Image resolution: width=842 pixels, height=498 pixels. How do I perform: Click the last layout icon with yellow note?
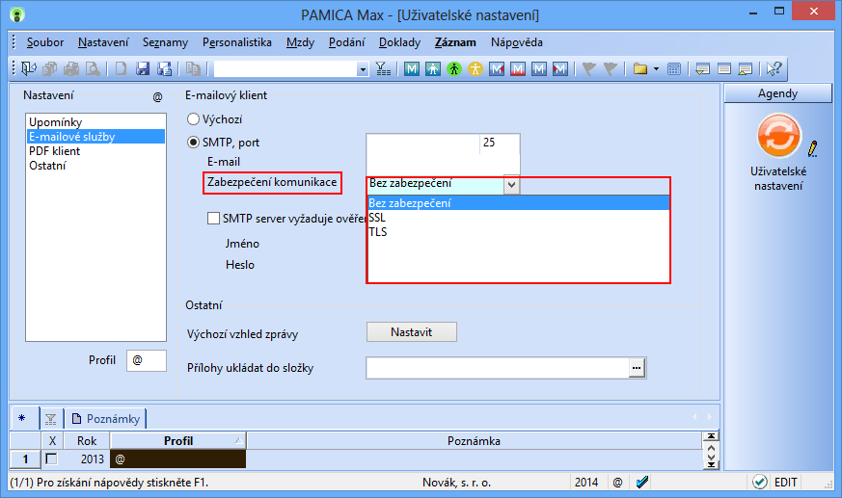(746, 68)
